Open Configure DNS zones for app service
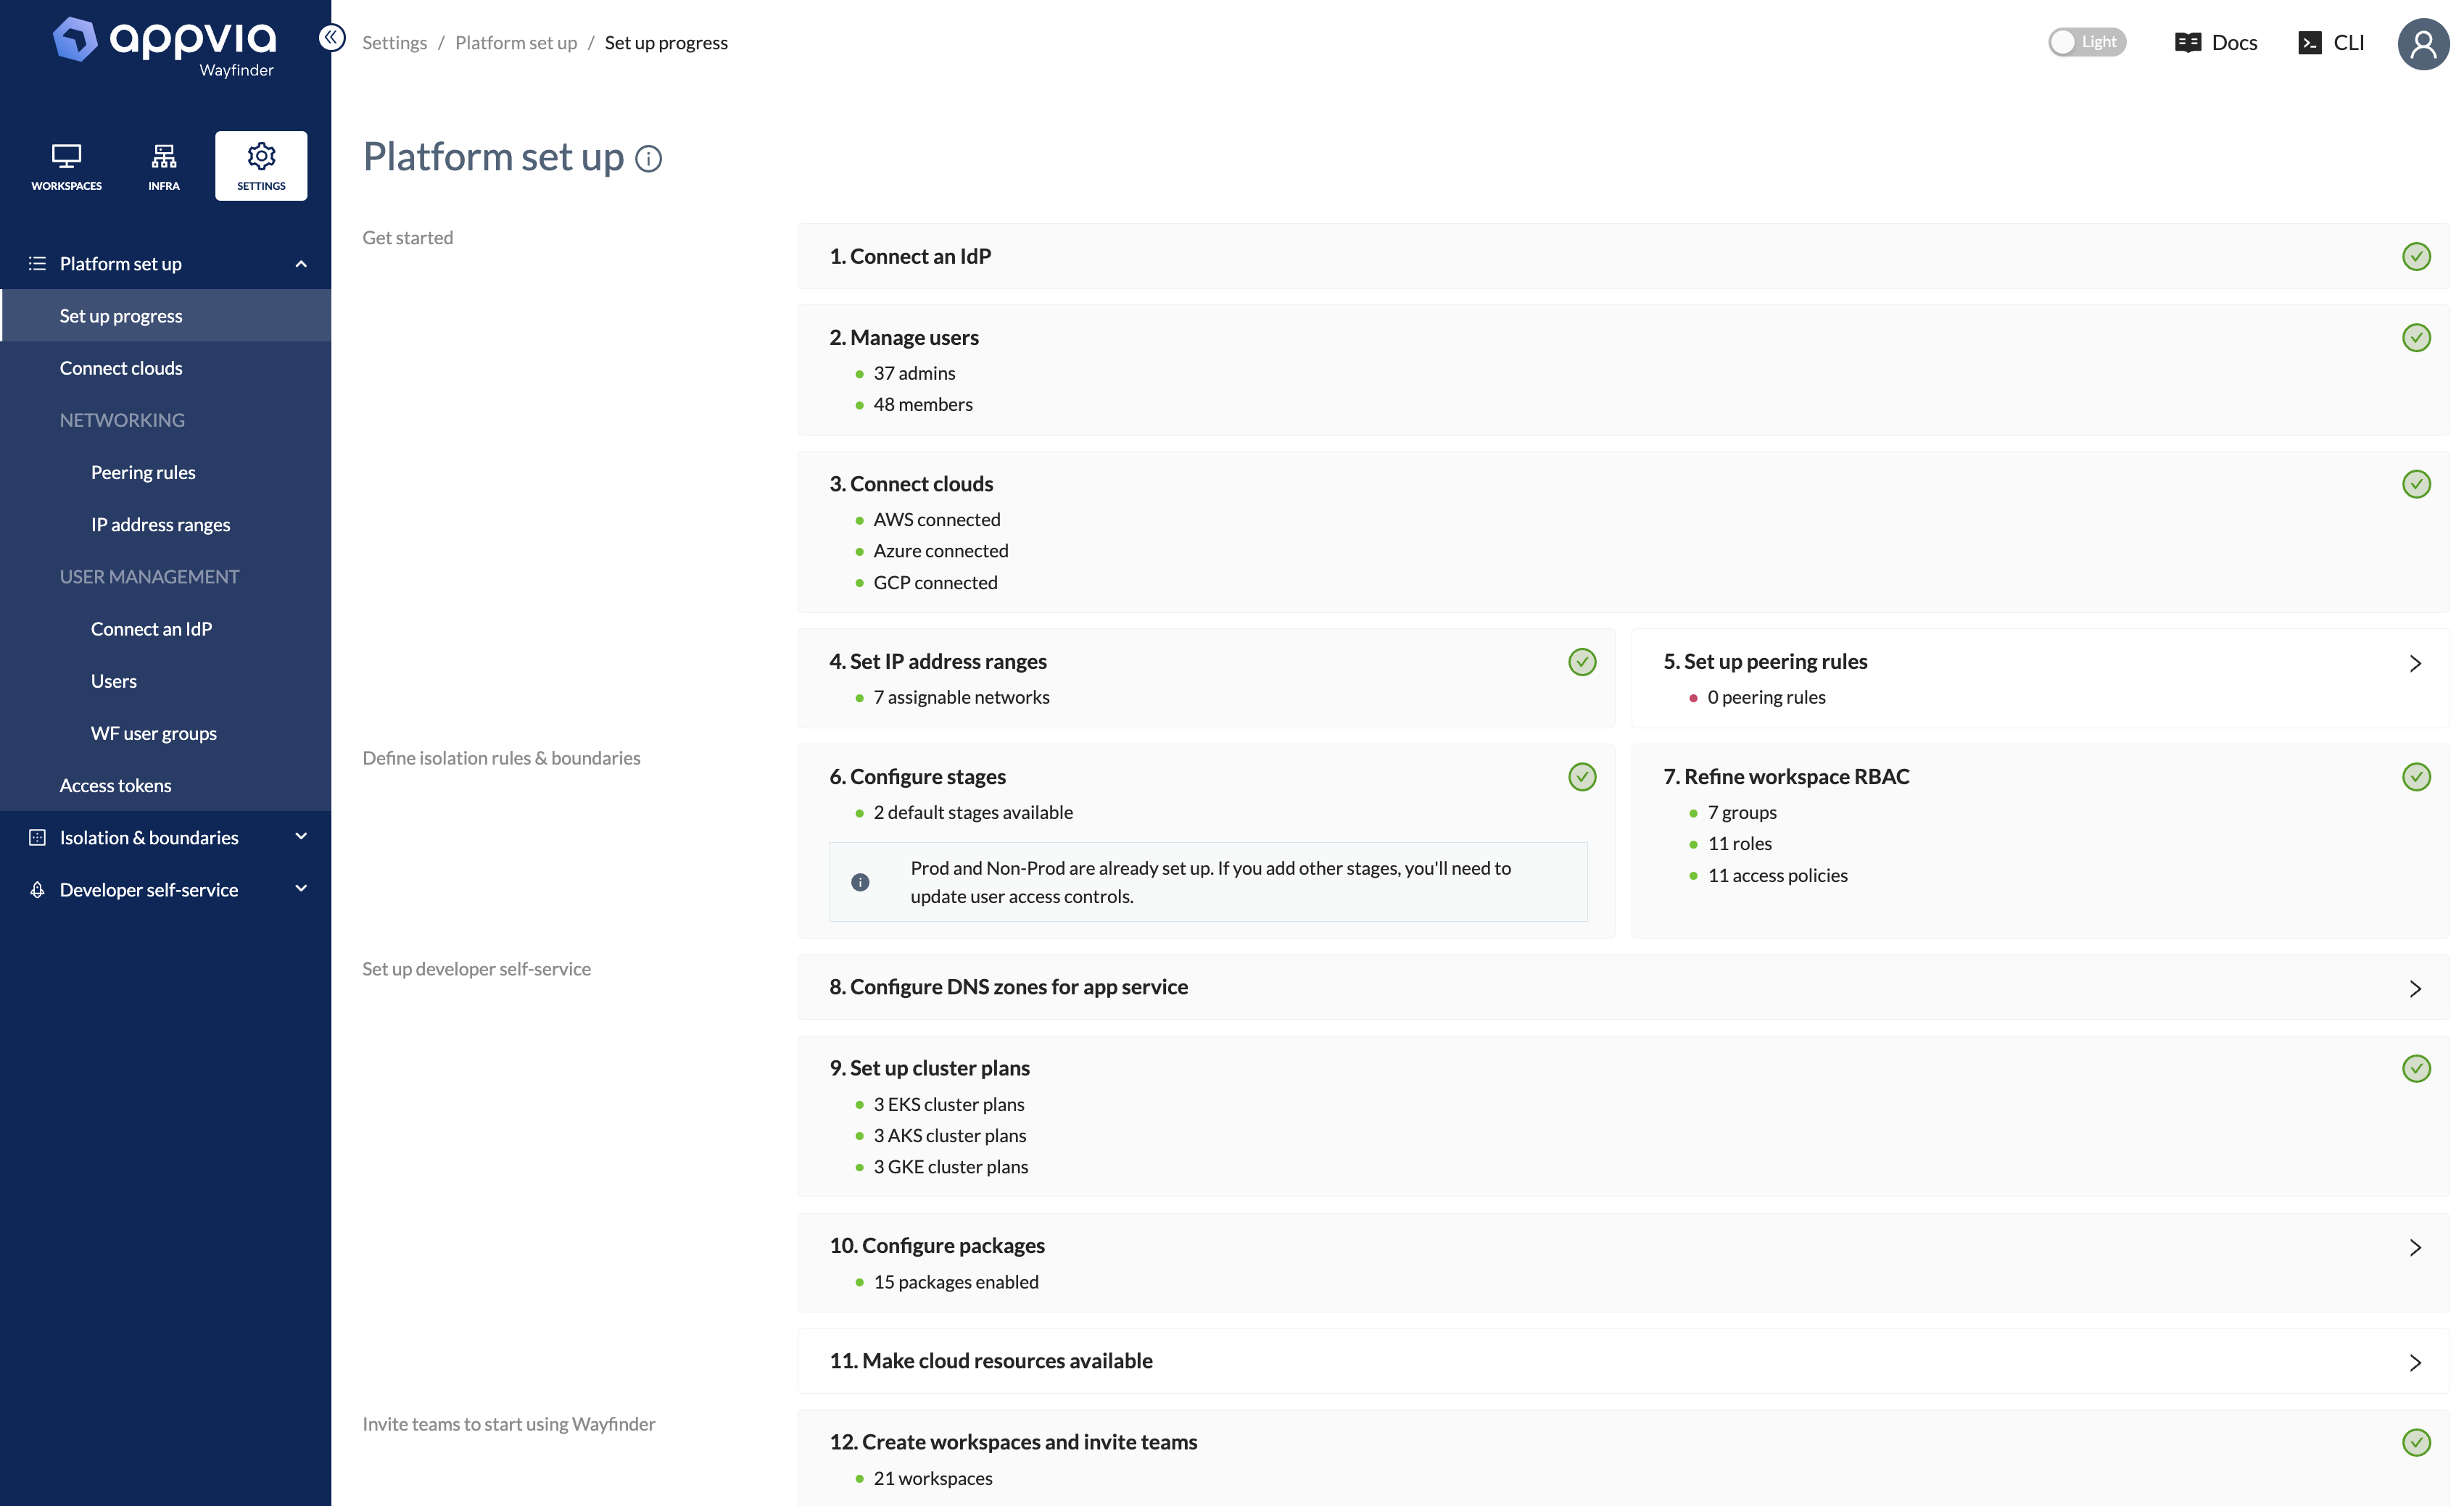2464x1506 pixels. pos(2415,989)
